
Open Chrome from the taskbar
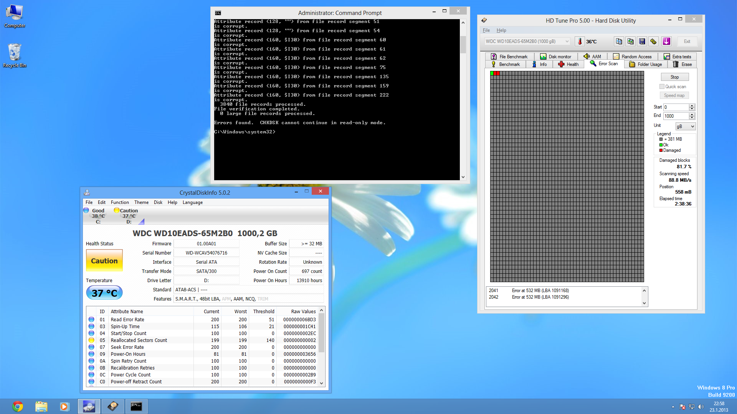click(x=18, y=406)
